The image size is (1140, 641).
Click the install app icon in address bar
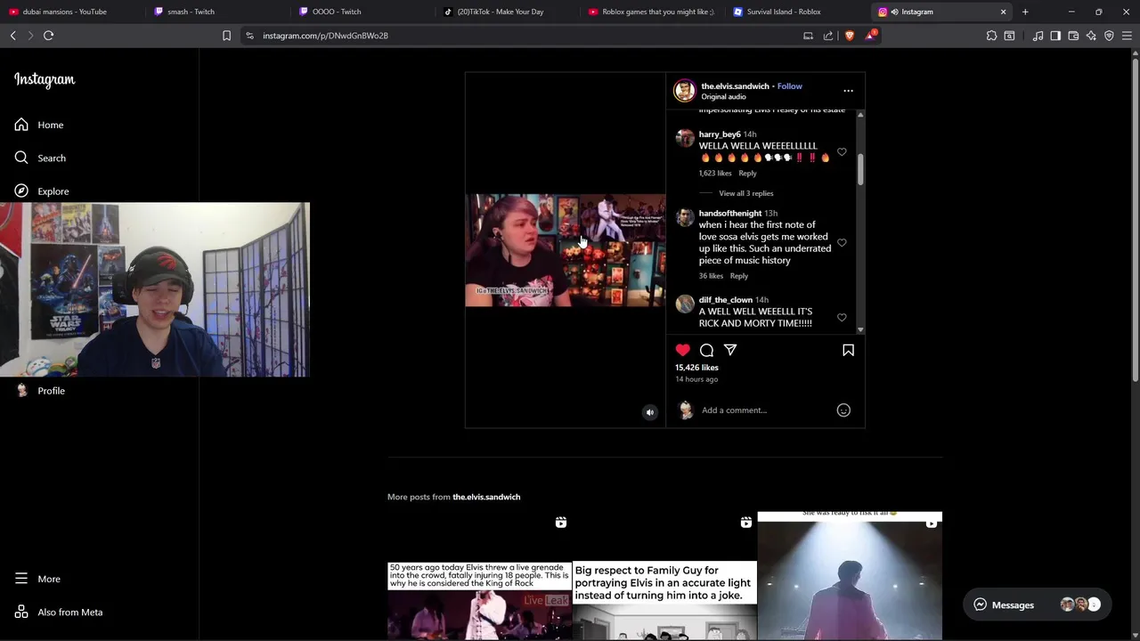pos(808,36)
